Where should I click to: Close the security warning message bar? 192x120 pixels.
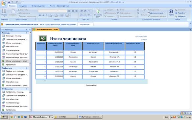point(190,23)
